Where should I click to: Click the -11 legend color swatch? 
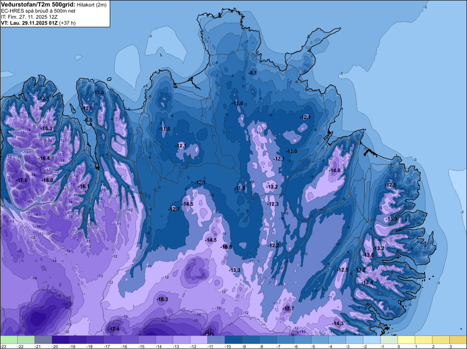216,340
